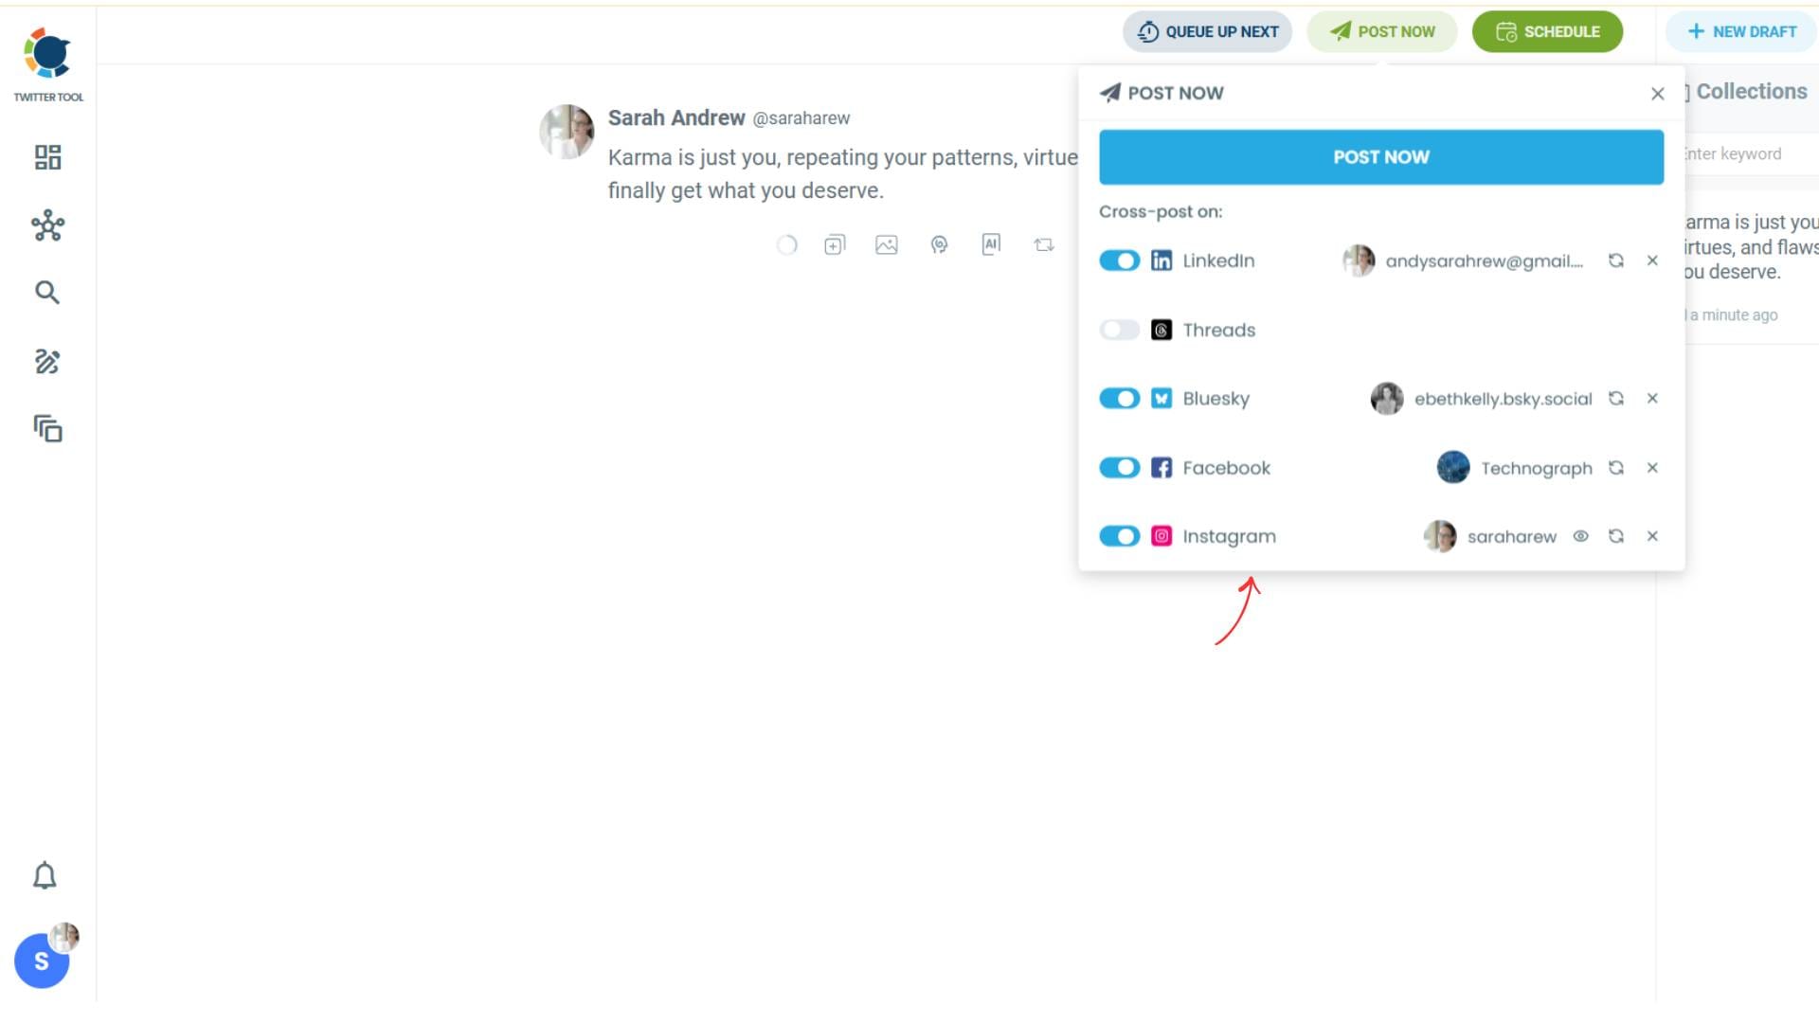The width and height of the screenshot is (1819, 1023).
Task: Open the compose drafts pencil icon
Action: point(47,361)
